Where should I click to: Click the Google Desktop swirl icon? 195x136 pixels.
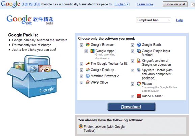pyautogui.click(x=88, y=70)
